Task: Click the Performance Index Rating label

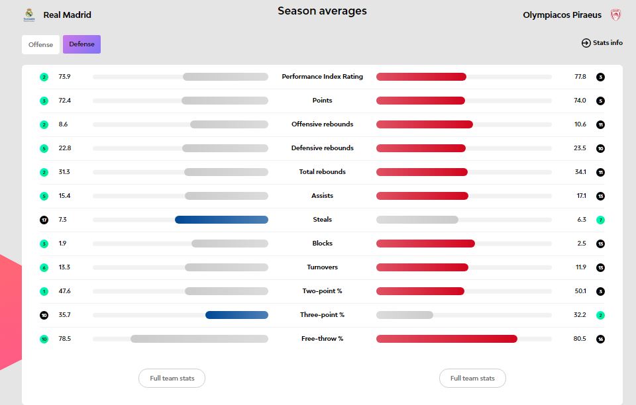Action: [x=322, y=77]
